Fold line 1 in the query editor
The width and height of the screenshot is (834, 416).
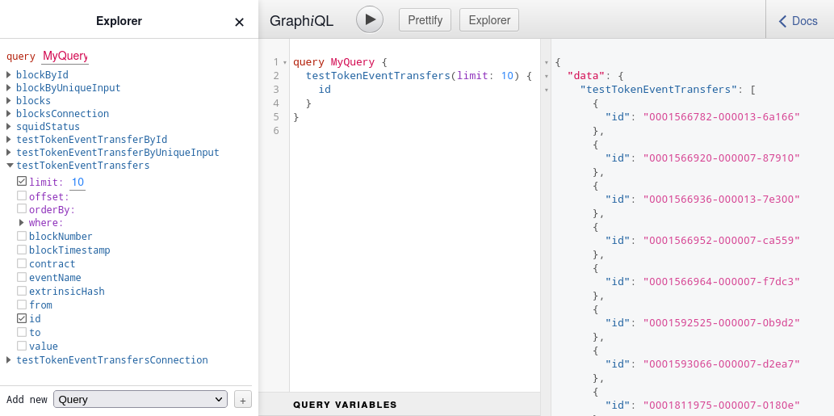pos(285,62)
